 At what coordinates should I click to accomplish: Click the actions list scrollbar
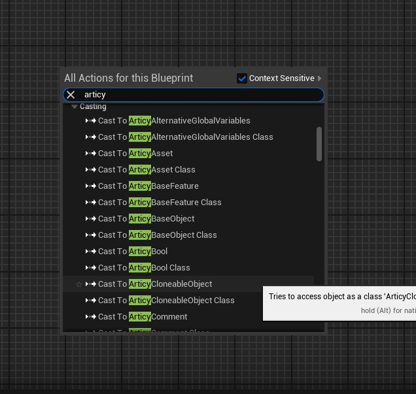pyautogui.click(x=319, y=144)
